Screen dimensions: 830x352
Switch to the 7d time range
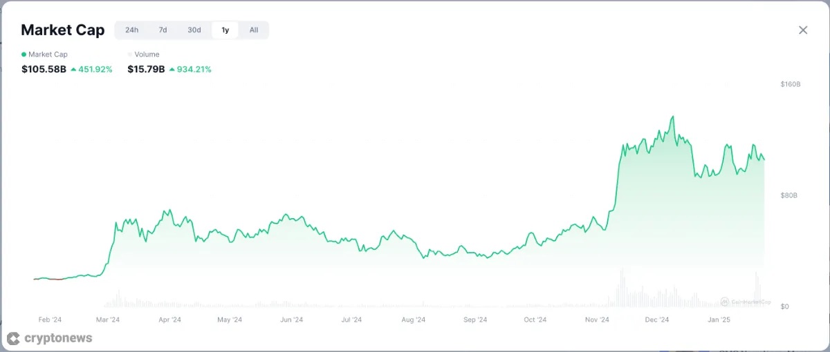pyautogui.click(x=163, y=30)
